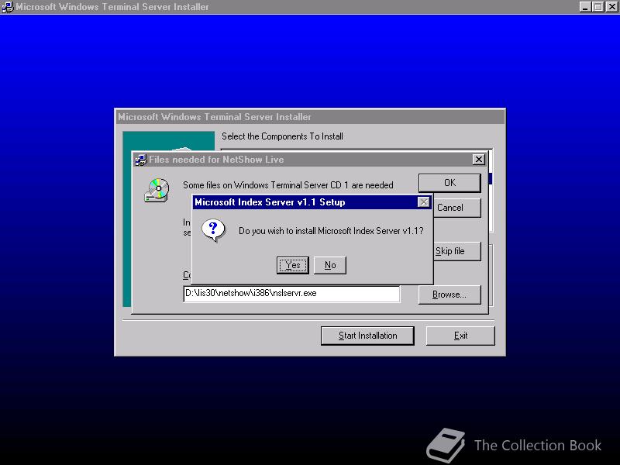The width and height of the screenshot is (620, 465).
Task: Click the Files needed dialog title bar icon
Action: pyautogui.click(x=141, y=160)
